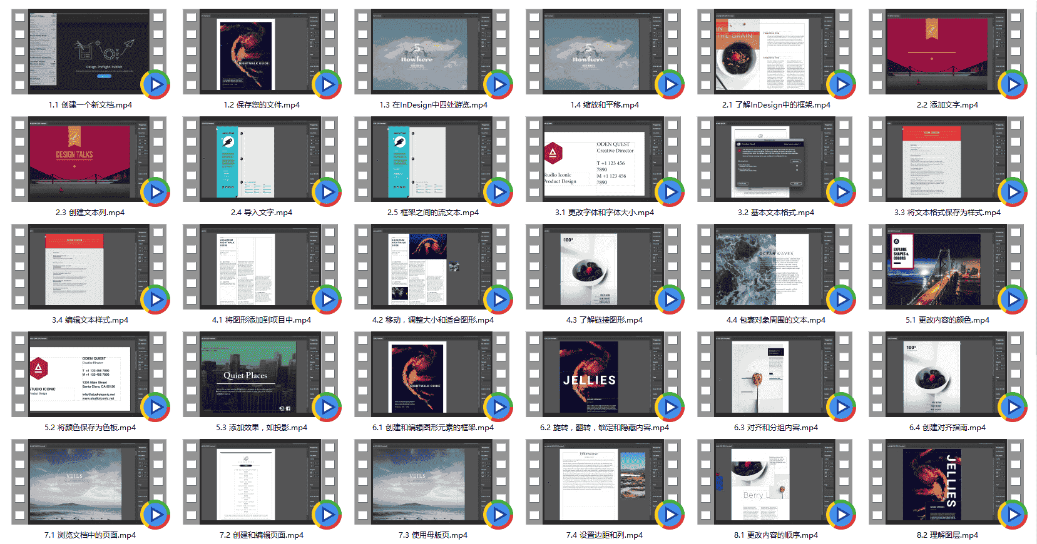Viewport: 1037px width, 544px height.
Task: Click the play badge on 8.1 更改内容的顺序.mp4
Action: [841, 515]
